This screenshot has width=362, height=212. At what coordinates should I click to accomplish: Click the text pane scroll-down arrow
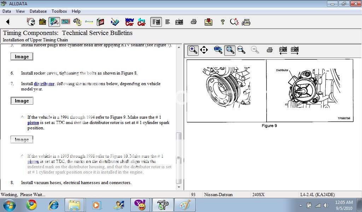[179, 187]
